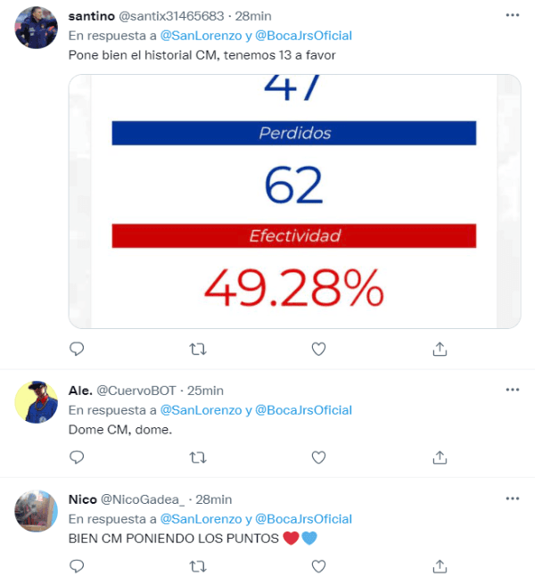This screenshot has height=585, width=535.
Task: Reply to Nico's tweet
Action: (x=77, y=565)
